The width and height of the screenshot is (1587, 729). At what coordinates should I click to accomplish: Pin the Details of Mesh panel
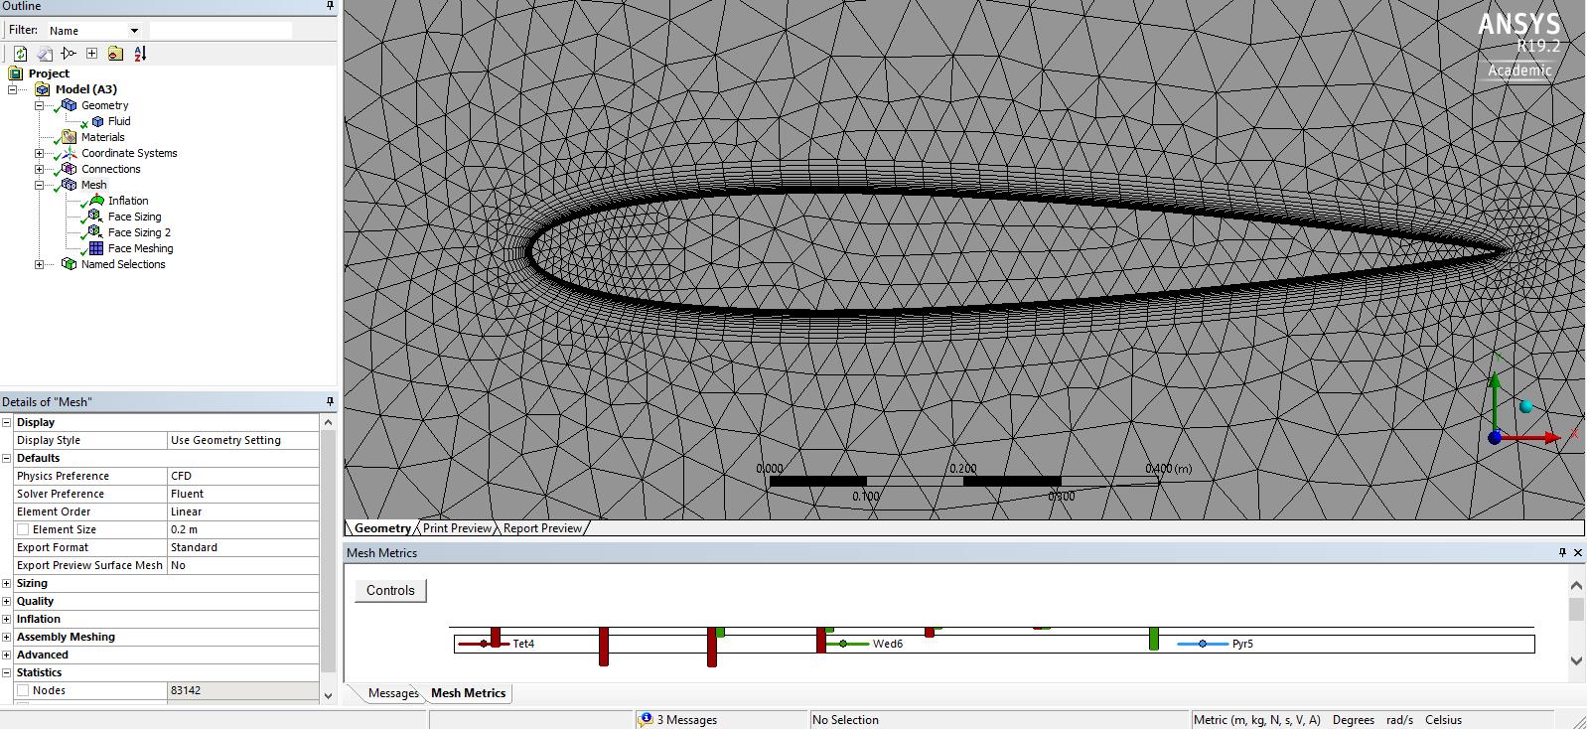click(x=330, y=401)
